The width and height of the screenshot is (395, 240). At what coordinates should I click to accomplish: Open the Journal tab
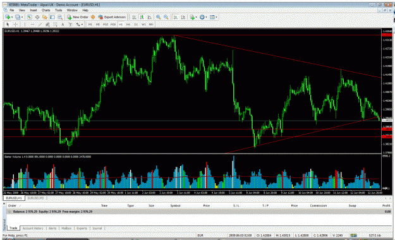coord(97,229)
